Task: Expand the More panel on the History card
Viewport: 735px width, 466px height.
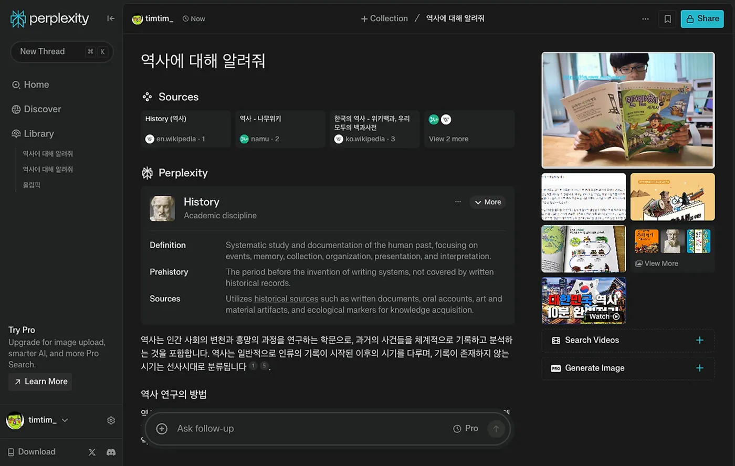Action: (x=487, y=202)
